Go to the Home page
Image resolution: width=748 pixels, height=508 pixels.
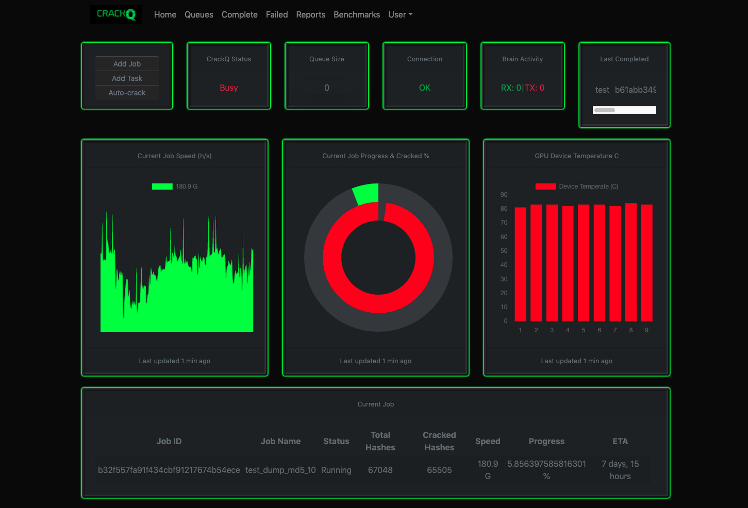coord(165,14)
